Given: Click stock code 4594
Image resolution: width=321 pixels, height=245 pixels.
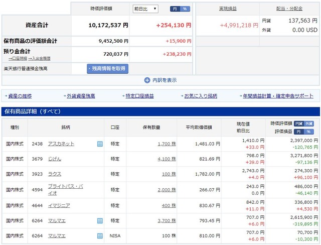Looking at the screenshot, I should coord(37,190).
